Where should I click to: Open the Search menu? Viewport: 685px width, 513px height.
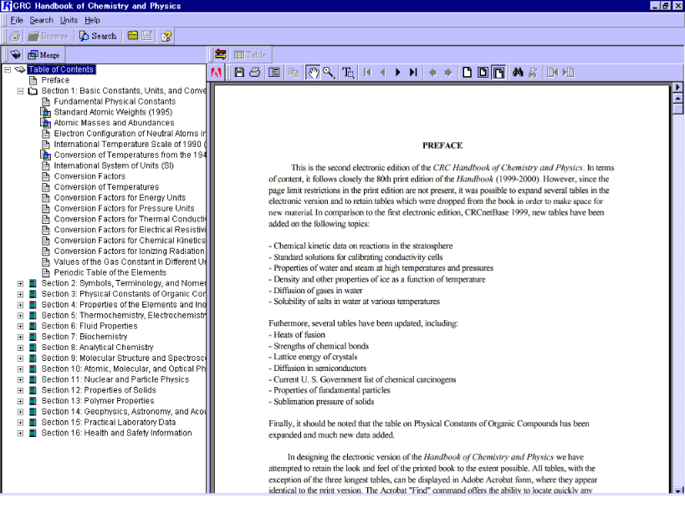pyautogui.click(x=41, y=20)
